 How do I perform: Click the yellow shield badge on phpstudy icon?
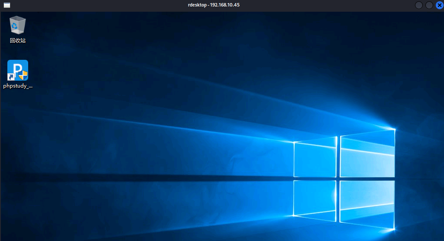click(25, 75)
